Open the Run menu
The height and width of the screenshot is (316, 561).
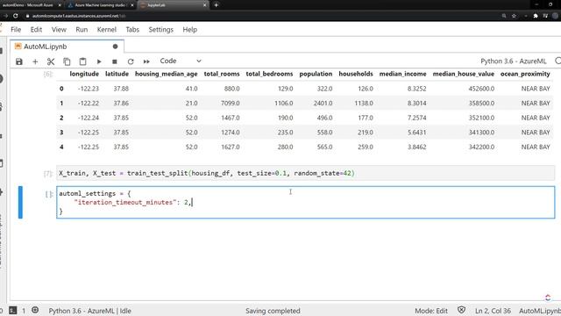pos(82,30)
